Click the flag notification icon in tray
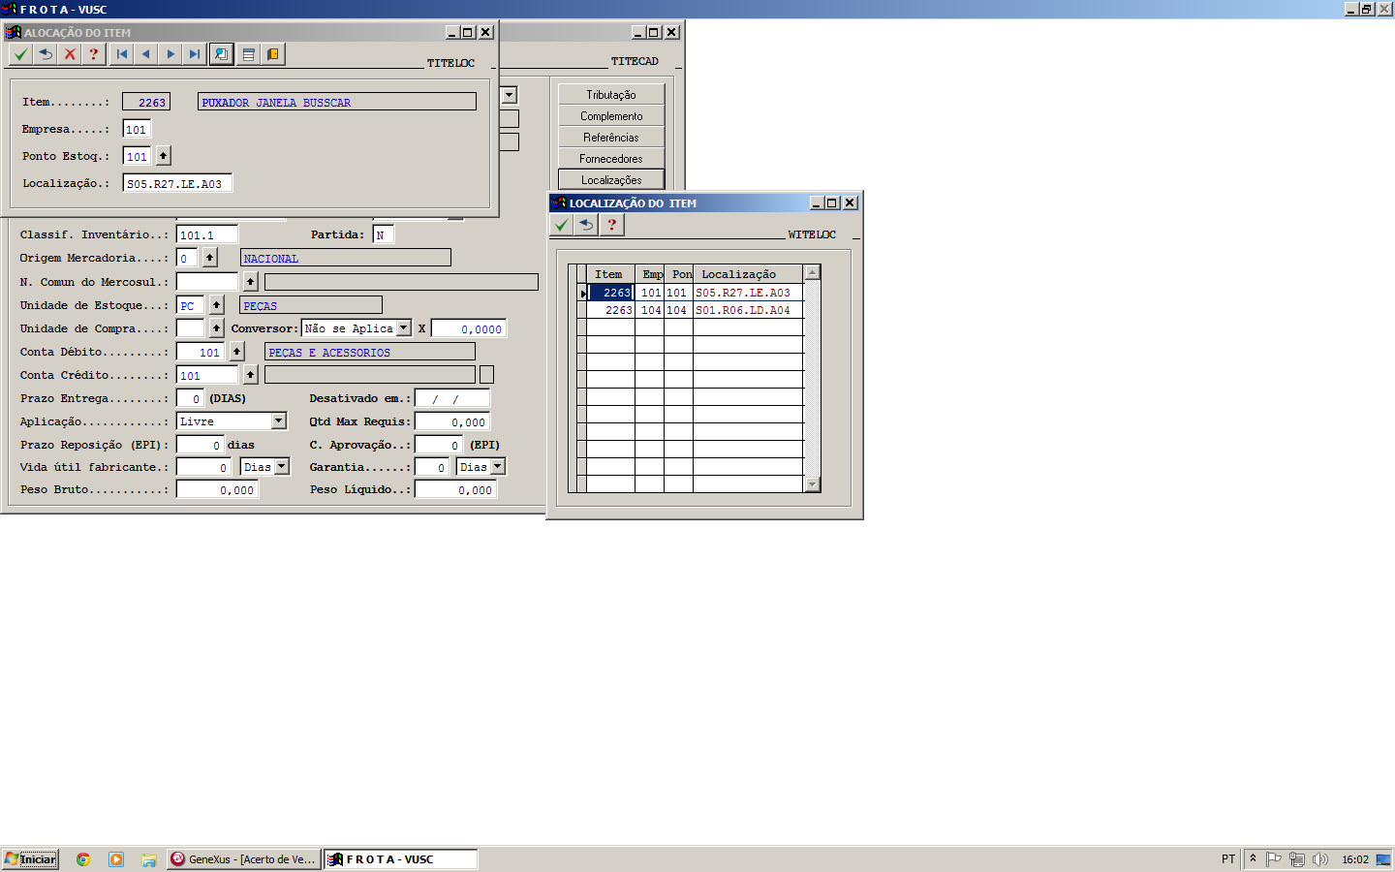Image resolution: width=1395 pixels, height=872 pixels. 1274,859
